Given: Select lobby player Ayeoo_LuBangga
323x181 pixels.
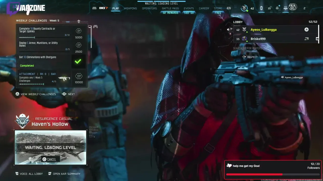Looking at the screenshot, I should tap(276, 30).
